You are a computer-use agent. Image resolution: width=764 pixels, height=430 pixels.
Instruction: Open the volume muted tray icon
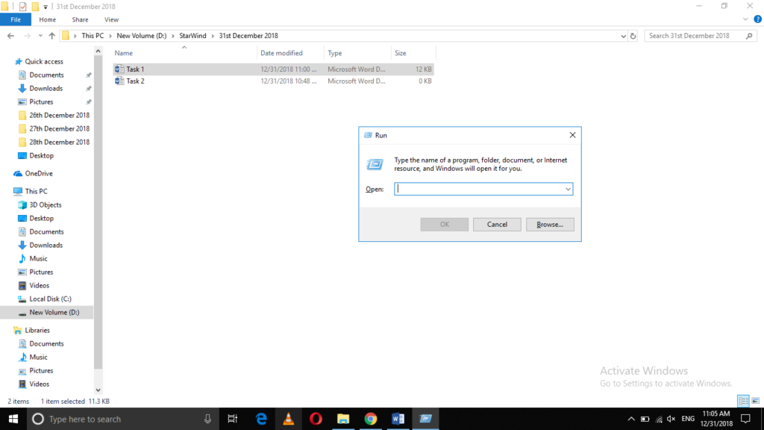click(x=671, y=419)
